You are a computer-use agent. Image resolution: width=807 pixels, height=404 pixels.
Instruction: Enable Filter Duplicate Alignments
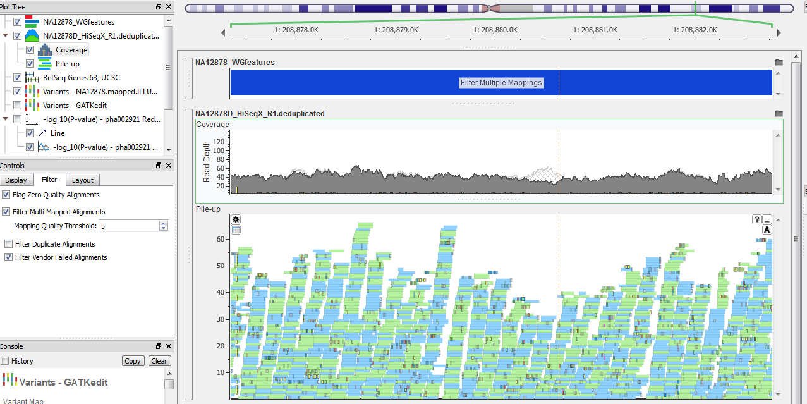9,243
